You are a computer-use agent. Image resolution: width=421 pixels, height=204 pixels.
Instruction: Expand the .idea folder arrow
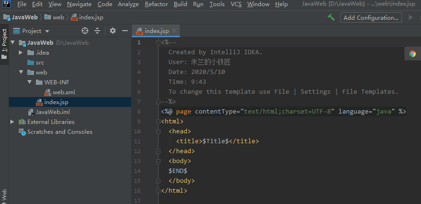point(21,53)
